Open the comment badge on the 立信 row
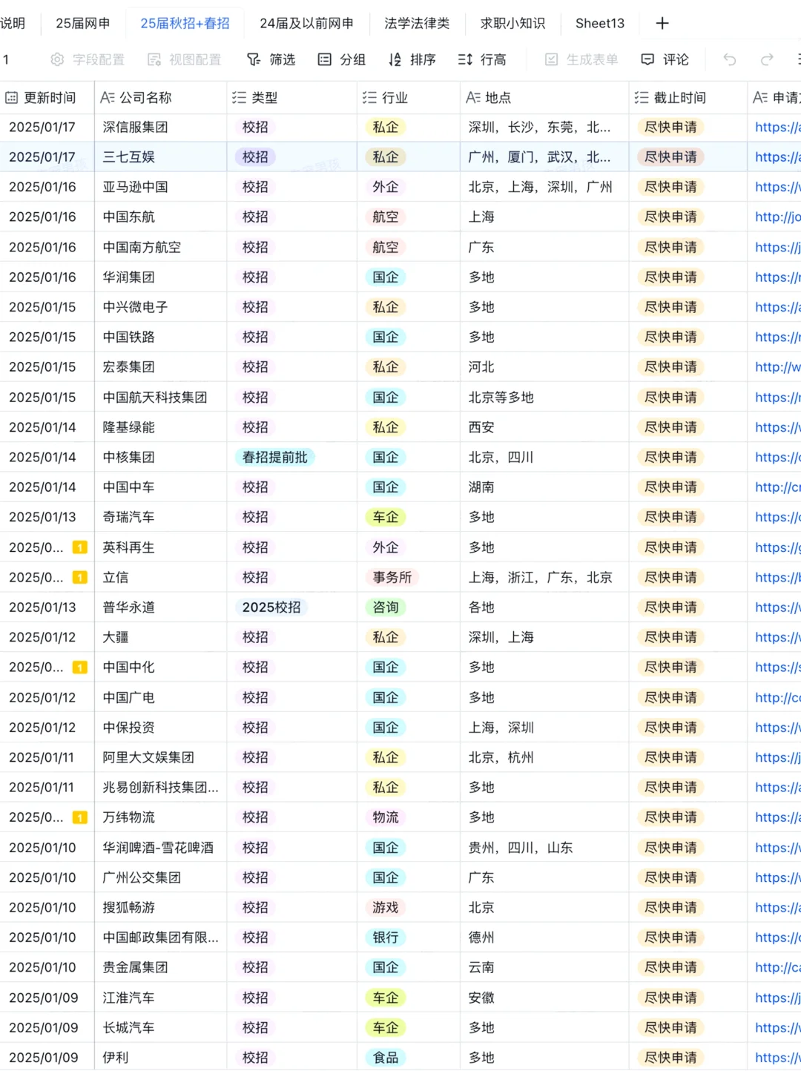 pyautogui.click(x=79, y=577)
